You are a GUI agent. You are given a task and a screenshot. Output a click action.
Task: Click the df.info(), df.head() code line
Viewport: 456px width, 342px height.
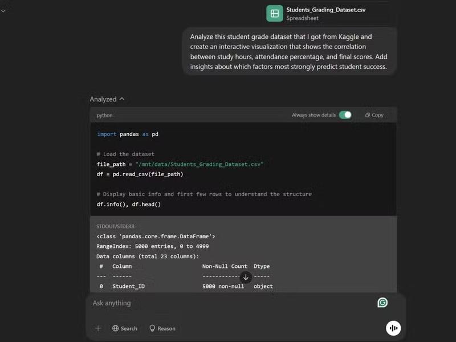click(129, 204)
